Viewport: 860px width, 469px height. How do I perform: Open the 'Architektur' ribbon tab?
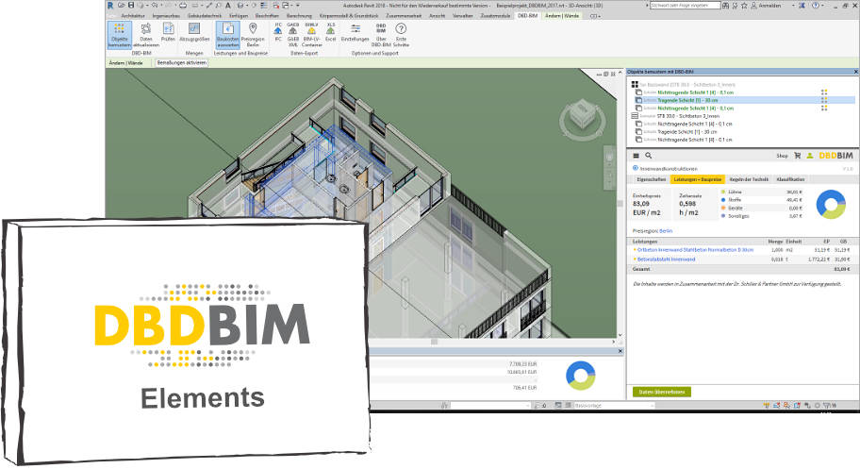tap(133, 16)
